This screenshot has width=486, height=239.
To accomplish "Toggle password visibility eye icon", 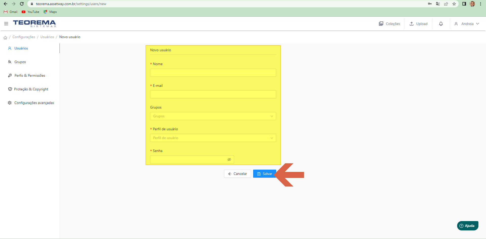I will 229,160.
